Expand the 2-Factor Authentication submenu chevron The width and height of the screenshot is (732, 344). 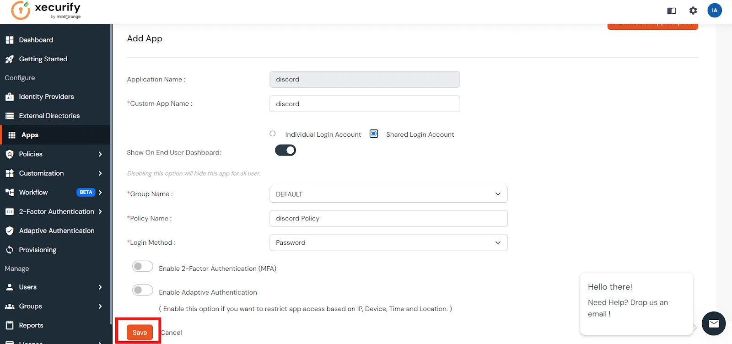[100, 212]
